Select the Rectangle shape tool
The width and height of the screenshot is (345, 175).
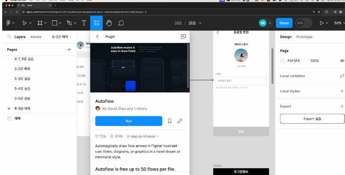point(54,23)
